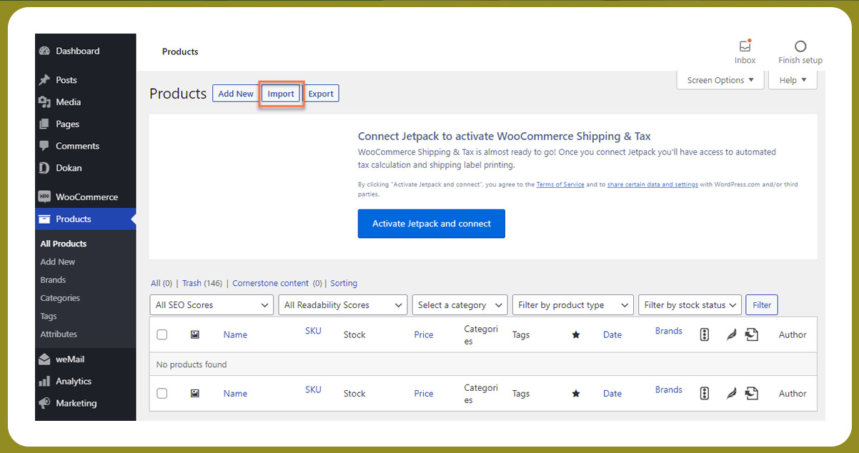Click the image thumbnail icon in the header row
The width and height of the screenshot is (859, 453).
point(195,334)
